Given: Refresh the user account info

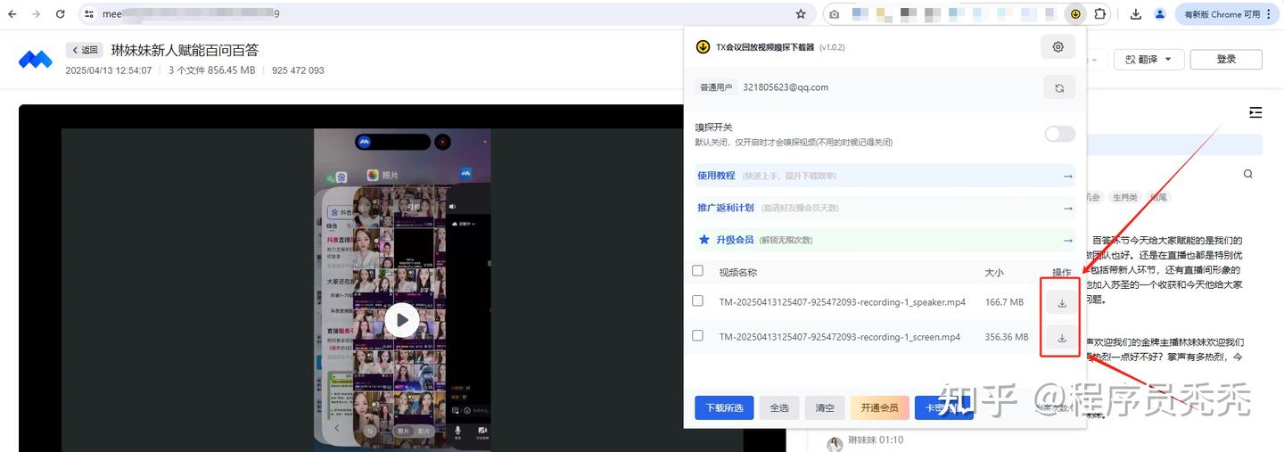Looking at the screenshot, I should 1058,87.
